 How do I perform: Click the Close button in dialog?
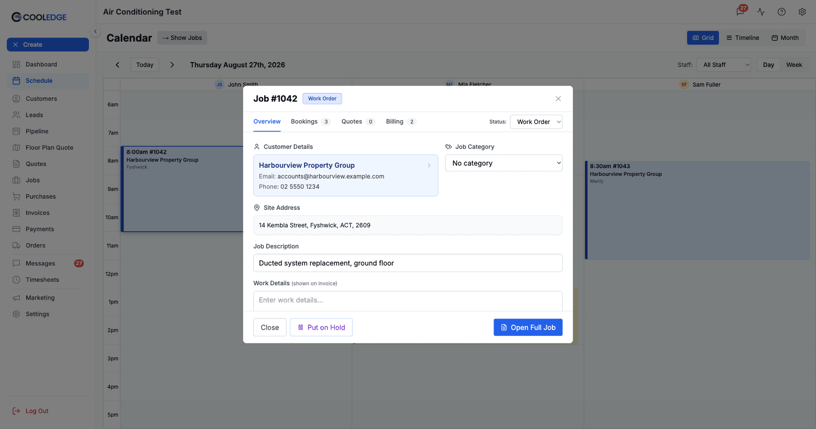270,328
